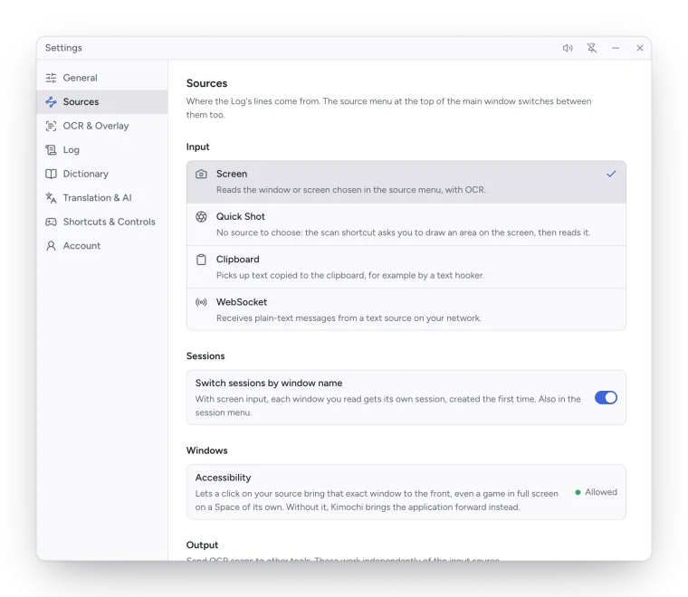Click 'Where the Log's lines come from' text
The image size is (688, 597).
pyautogui.click(x=388, y=108)
